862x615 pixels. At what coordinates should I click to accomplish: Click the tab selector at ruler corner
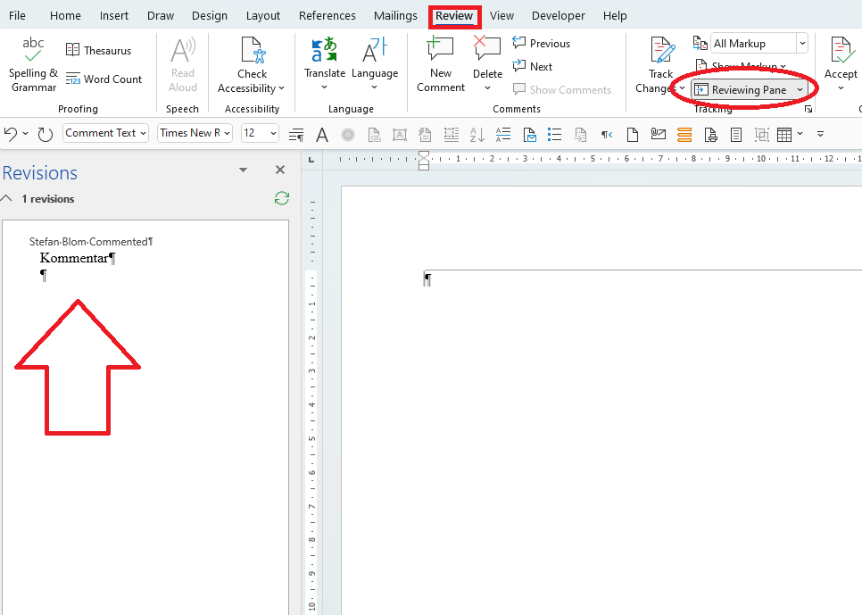(x=311, y=160)
